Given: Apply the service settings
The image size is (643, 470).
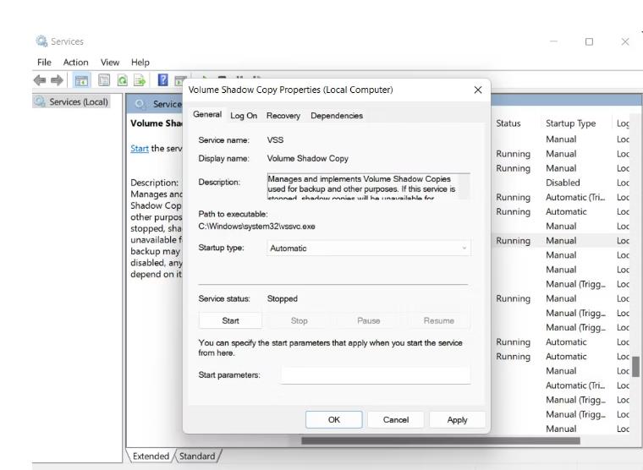Looking at the screenshot, I should [457, 419].
